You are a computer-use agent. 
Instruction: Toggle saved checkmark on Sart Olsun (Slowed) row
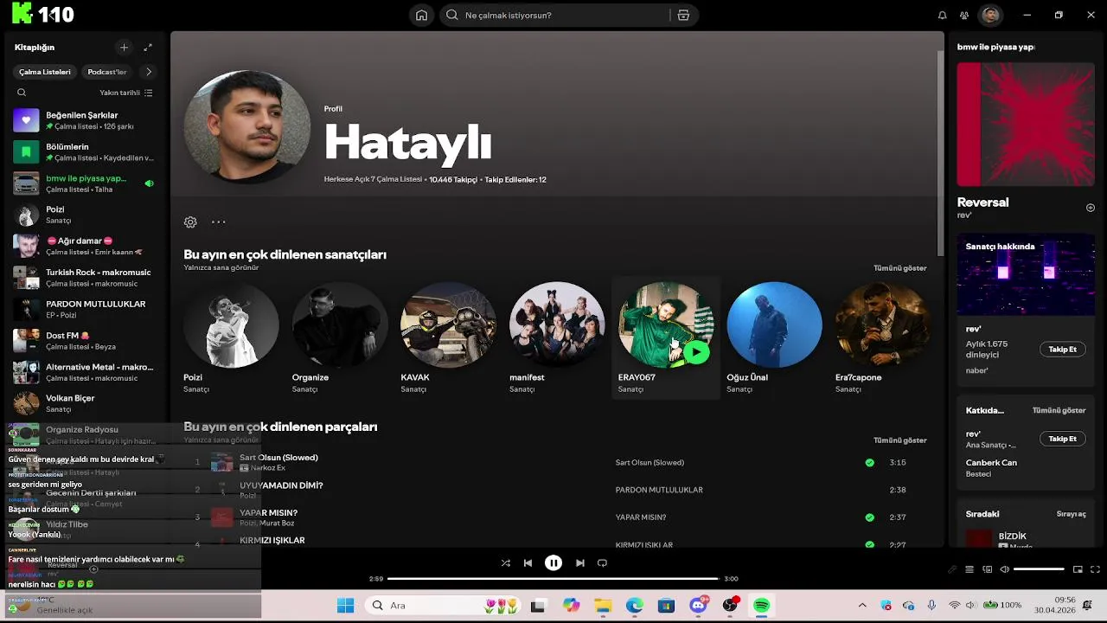pyautogui.click(x=869, y=463)
